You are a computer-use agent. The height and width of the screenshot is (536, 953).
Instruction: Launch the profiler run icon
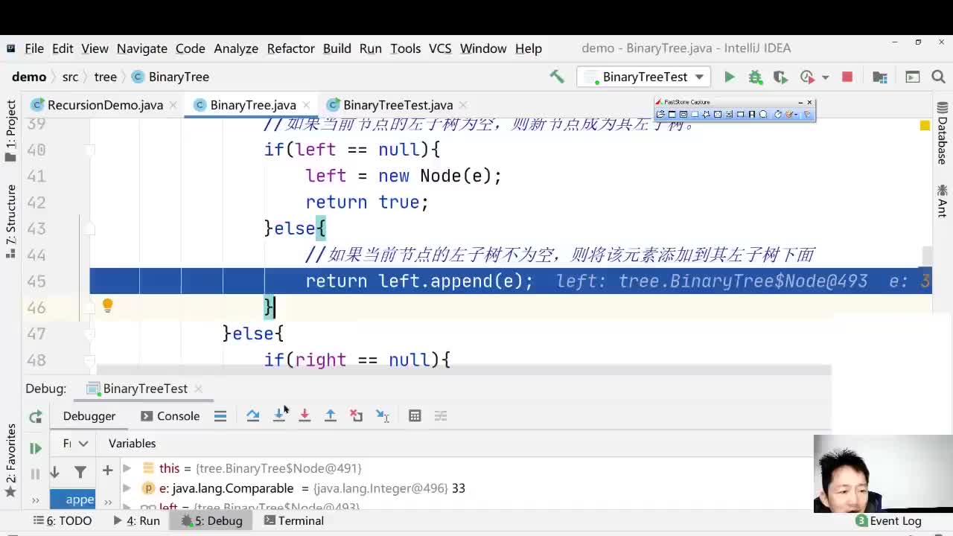click(807, 77)
